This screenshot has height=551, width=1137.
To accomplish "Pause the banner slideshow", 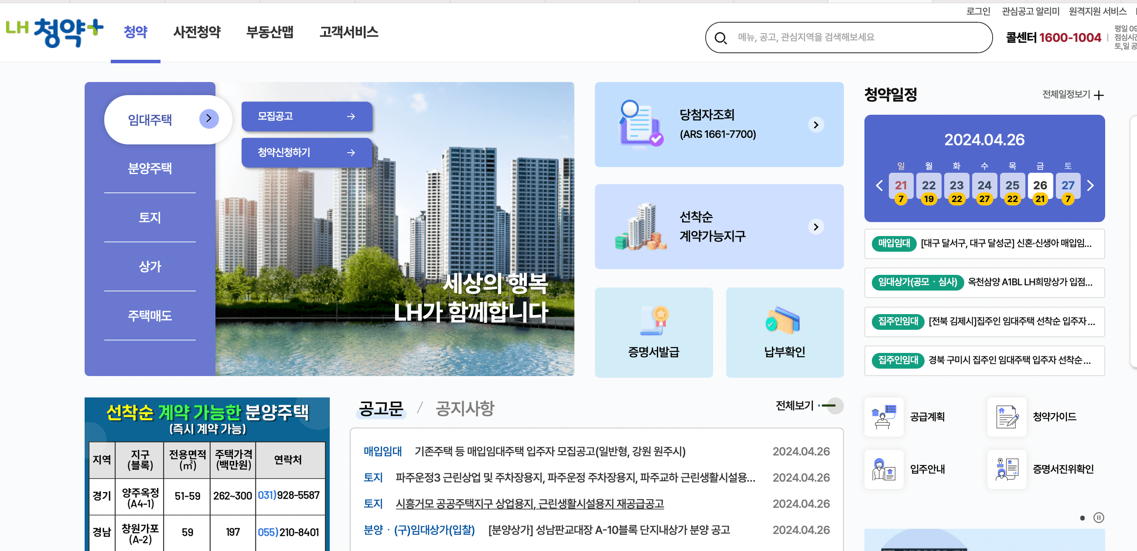I will click(x=1098, y=517).
